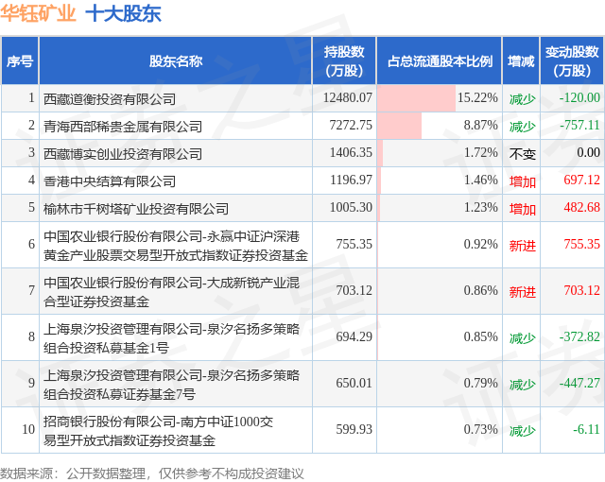Viewport: 605px width, 482px height.
Task: Select the 增减 column header
Action: [521, 61]
